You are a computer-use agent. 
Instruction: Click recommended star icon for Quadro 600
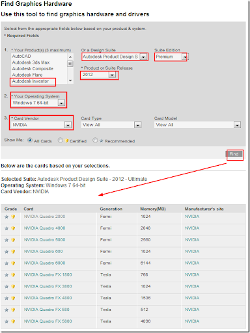pos(7,252)
